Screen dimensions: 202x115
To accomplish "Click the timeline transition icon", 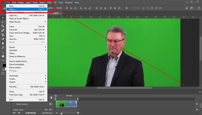I will pyautogui.click(x=51, y=97).
